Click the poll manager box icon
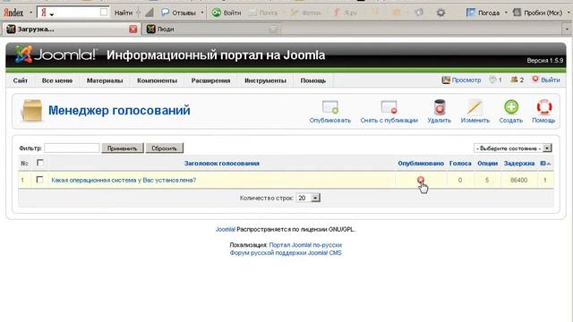 (32, 111)
